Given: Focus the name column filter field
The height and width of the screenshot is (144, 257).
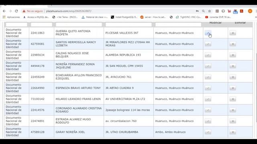Looking at the screenshot, I should (x=79, y=24).
